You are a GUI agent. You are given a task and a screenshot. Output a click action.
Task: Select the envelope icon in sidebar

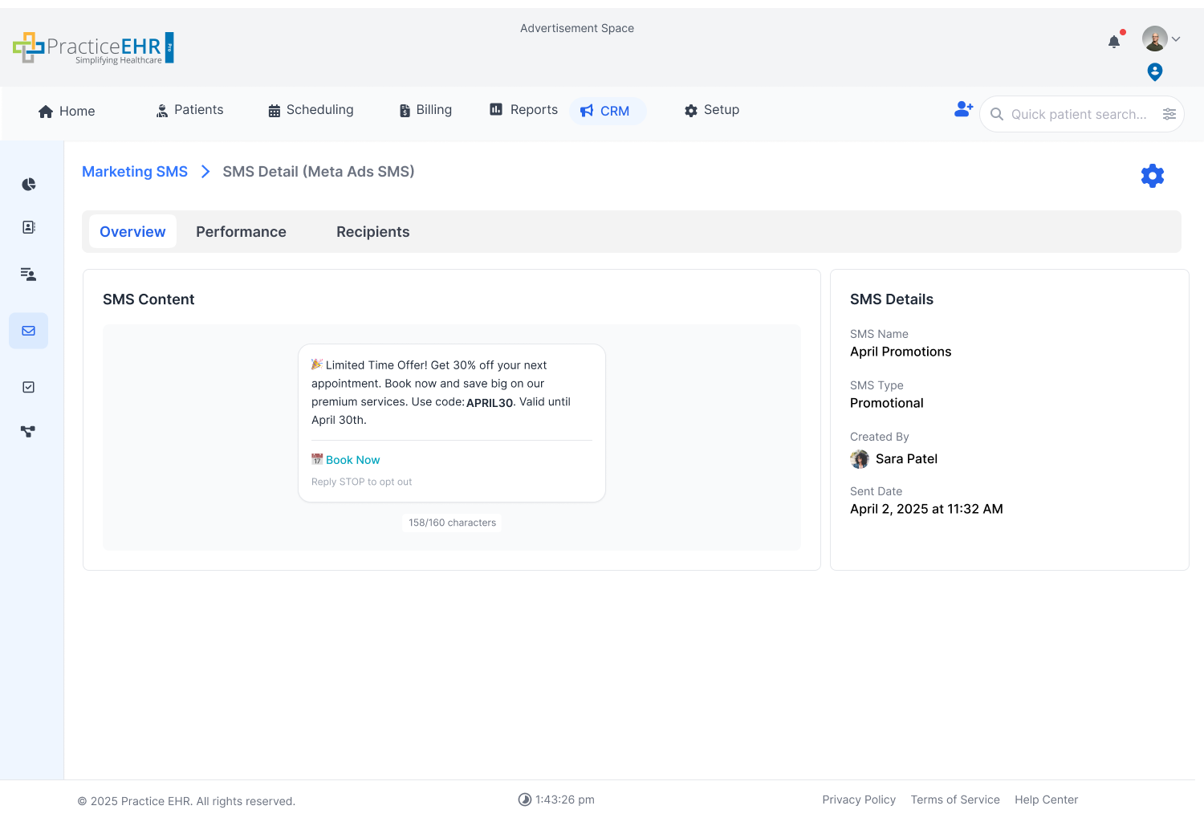click(29, 331)
